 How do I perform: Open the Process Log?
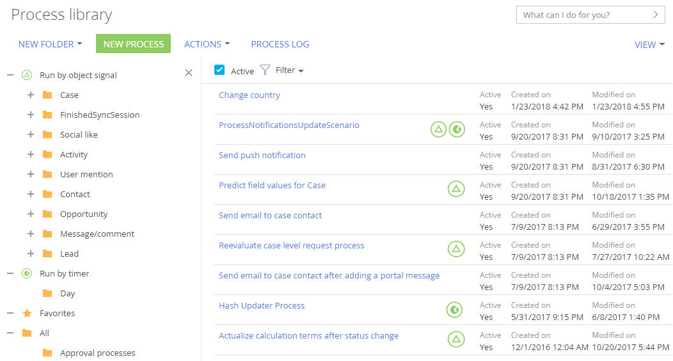[280, 44]
